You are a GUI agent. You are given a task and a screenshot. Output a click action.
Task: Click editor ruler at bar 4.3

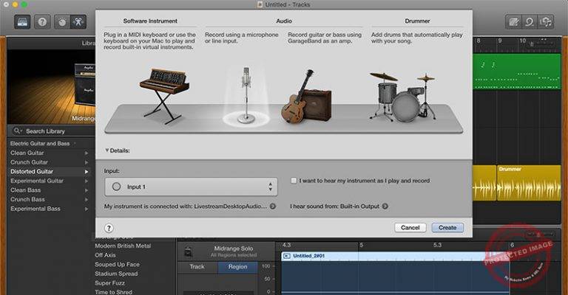coord(286,245)
